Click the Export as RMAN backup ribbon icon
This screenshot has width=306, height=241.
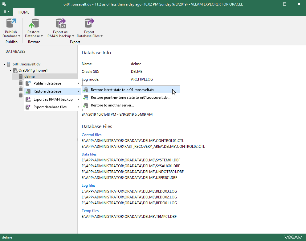click(x=60, y=24)
